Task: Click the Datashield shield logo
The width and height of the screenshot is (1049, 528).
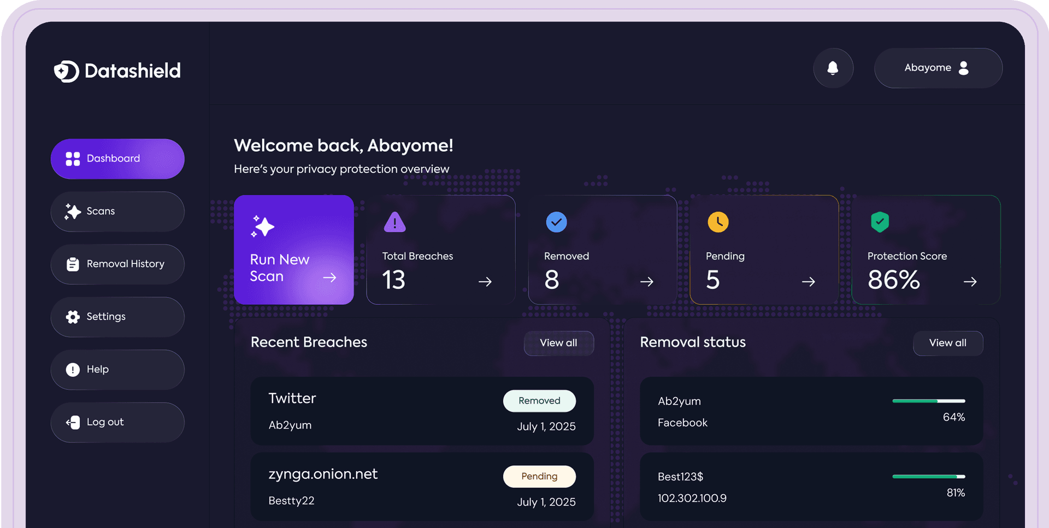Action: coord(66,70)
